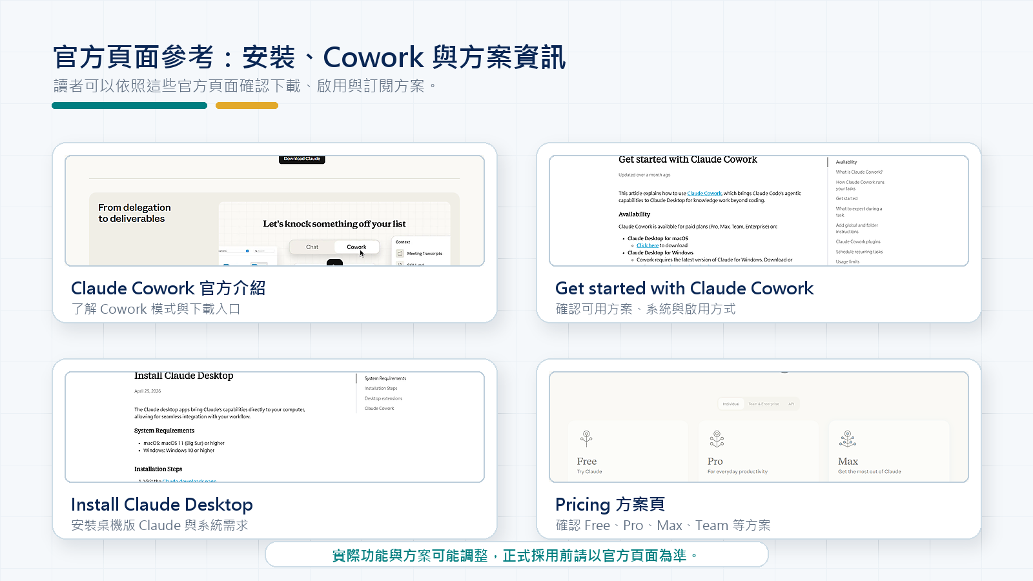
Task: Open 'System Requirements' sidebar link in Install page
Action: pos(385,378)
